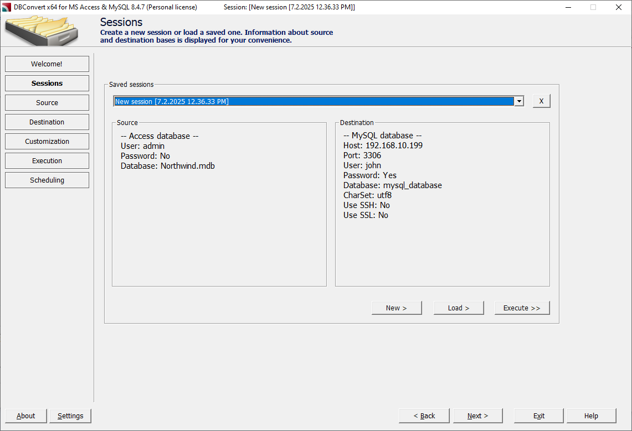The height and width of the screenshot is (431, 632).
Task: Click the Load > button
Action: (459, 308)
